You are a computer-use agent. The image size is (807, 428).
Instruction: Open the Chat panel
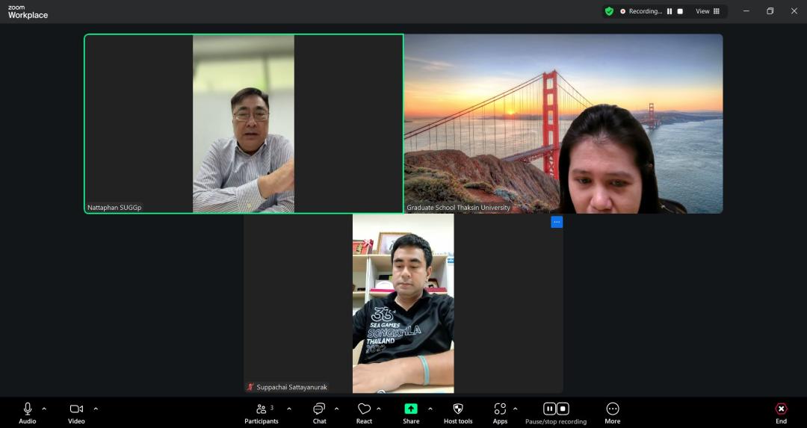point(319,412)
